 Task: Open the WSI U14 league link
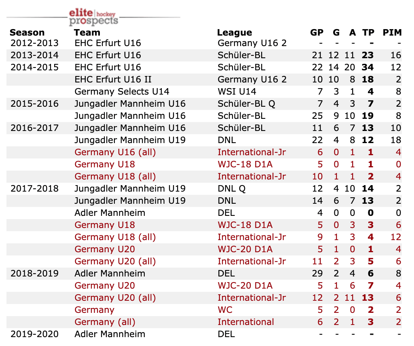237,91
